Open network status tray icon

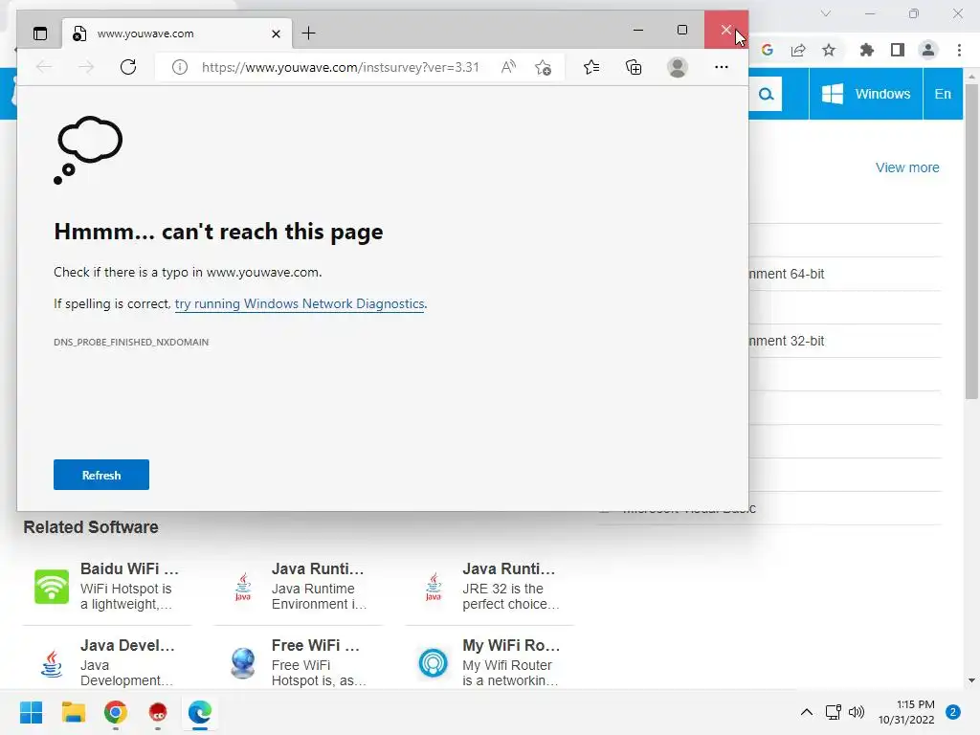(833, 712)
